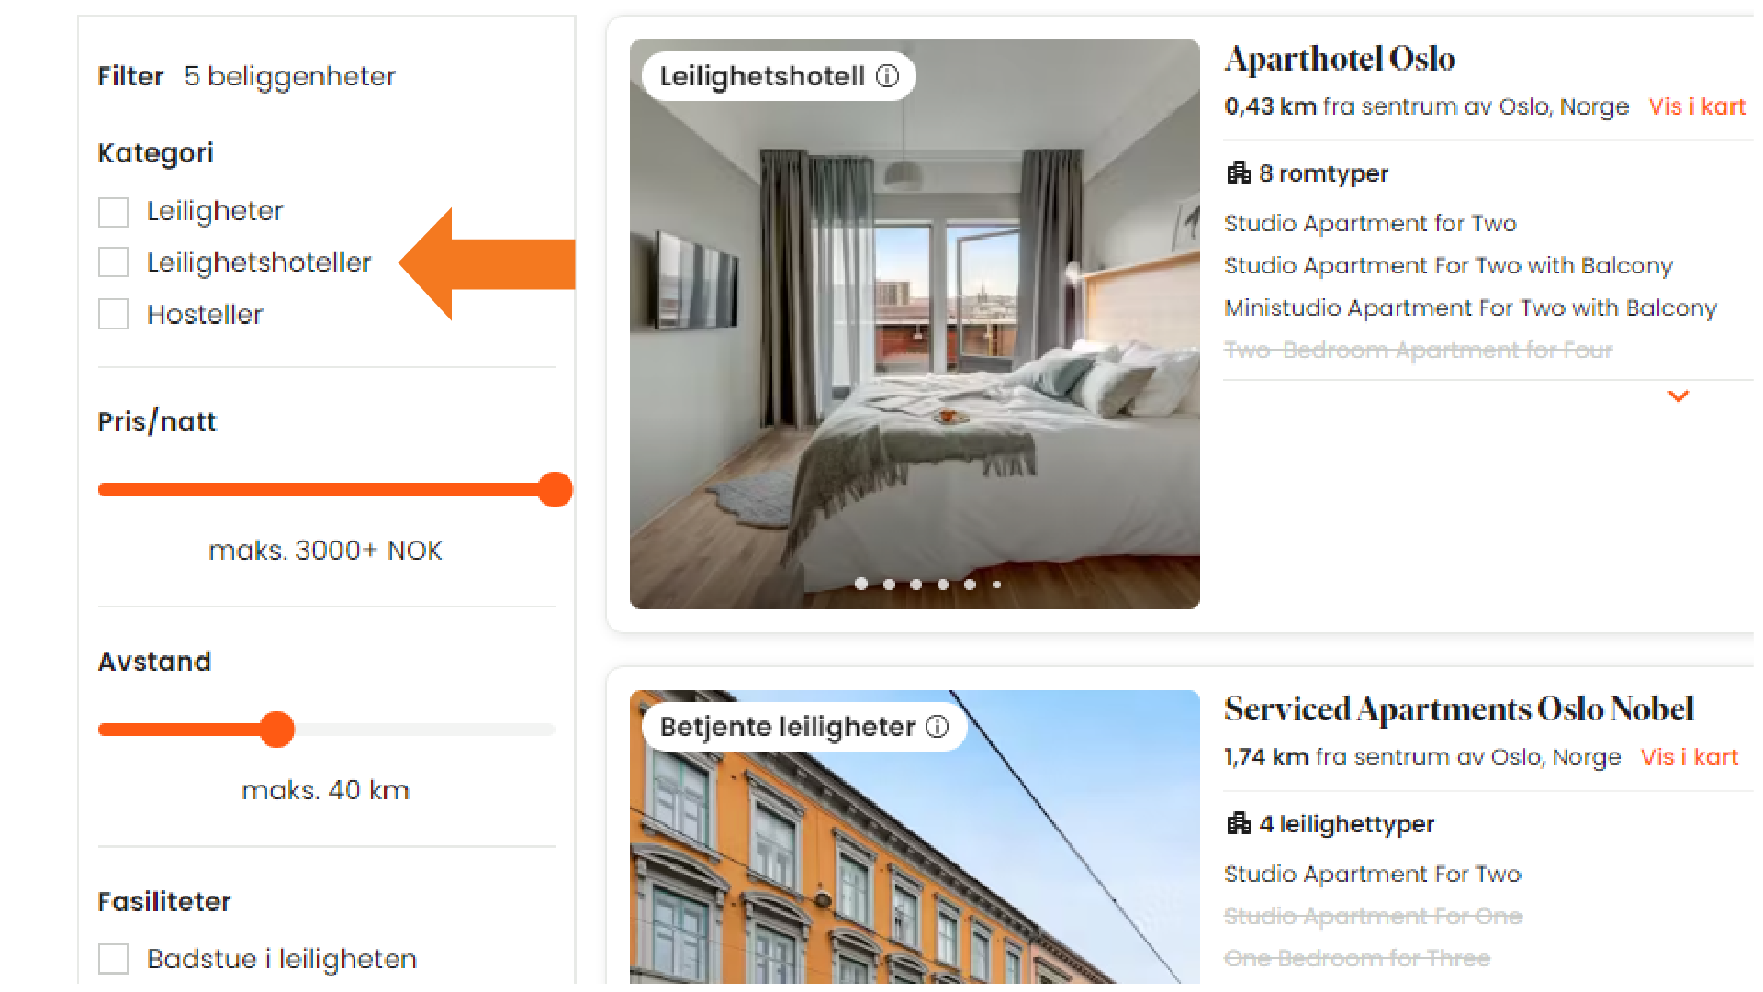Click the building icon next to 8 romtyper
This screenshot has height=992, width=1763.
tap(1239, 173)
